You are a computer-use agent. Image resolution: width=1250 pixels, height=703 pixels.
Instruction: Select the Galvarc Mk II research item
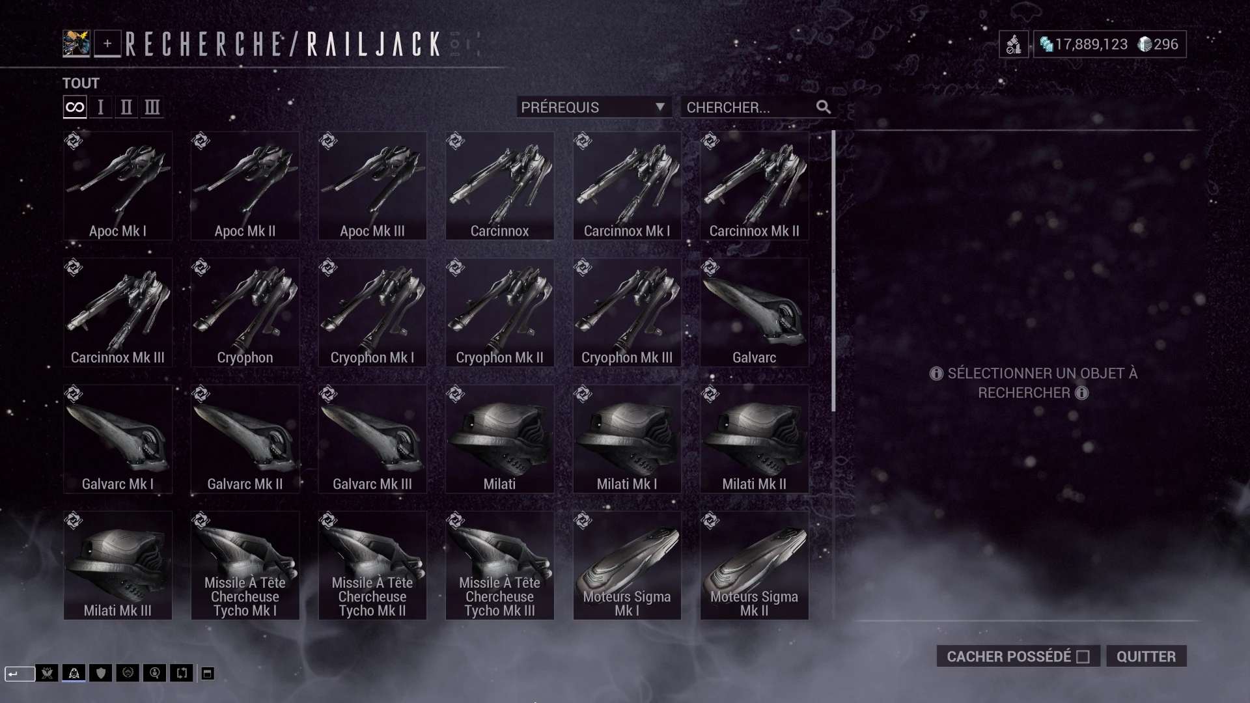click(x=245, y=439)
